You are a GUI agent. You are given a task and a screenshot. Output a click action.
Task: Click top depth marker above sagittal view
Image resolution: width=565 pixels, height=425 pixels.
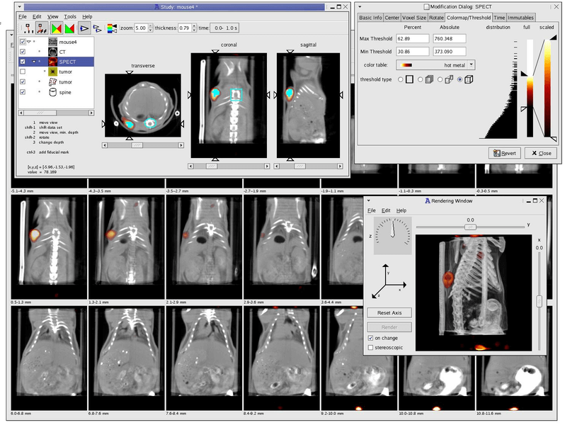click(290, 52)
